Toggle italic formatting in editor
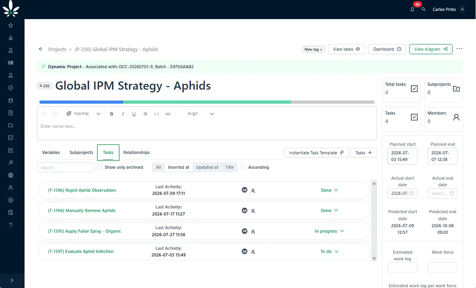This screenshot has width=476, height=288. (123, 114)
